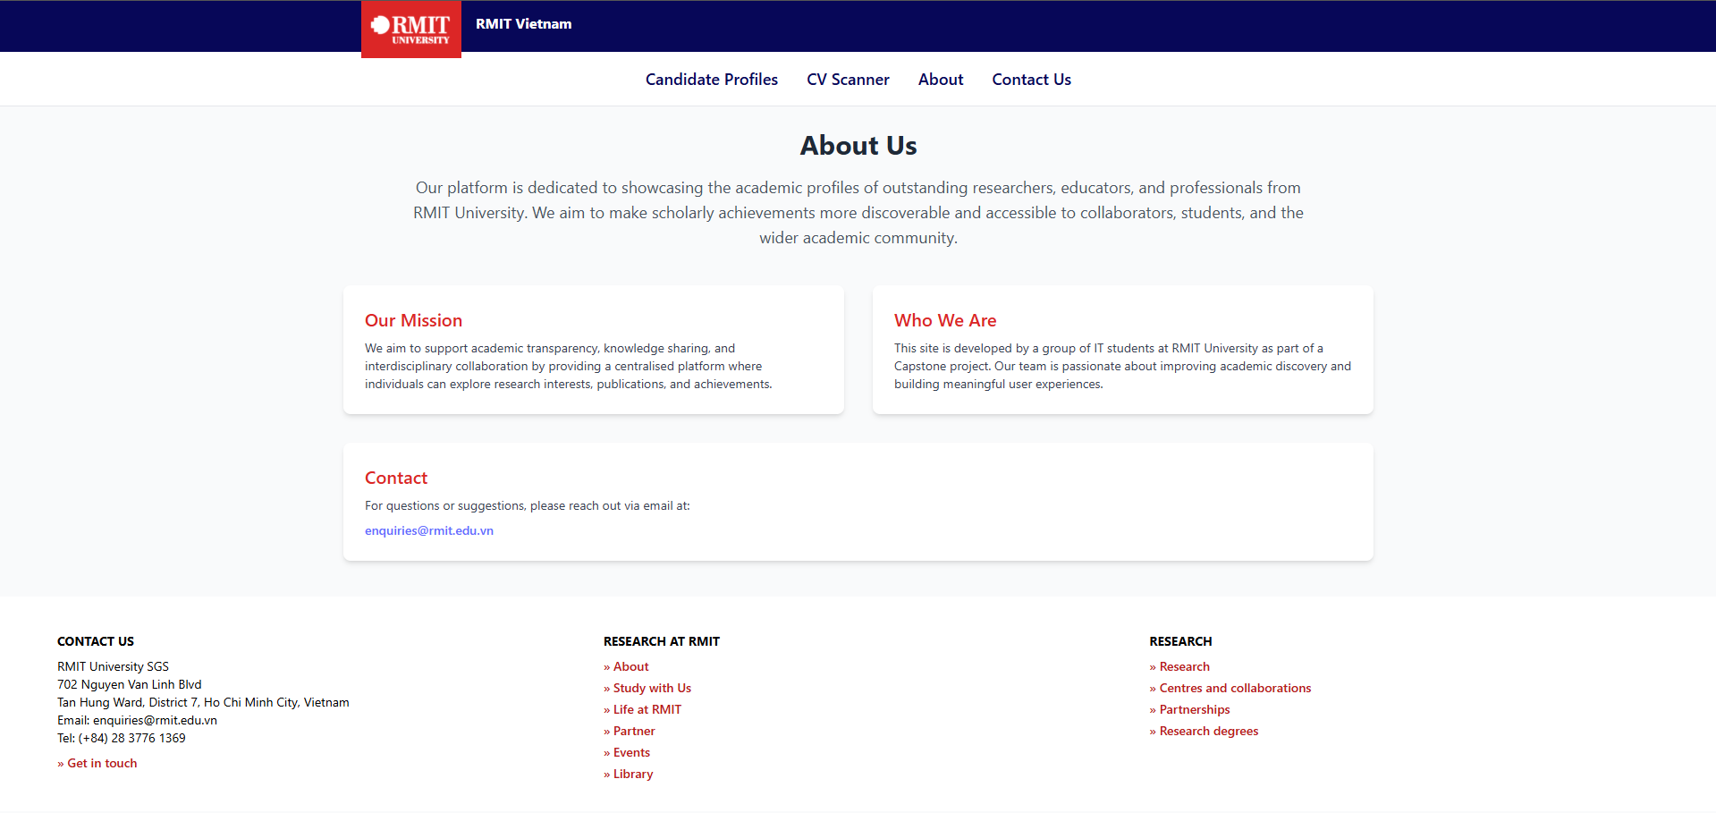This screenshot has width=1716, height=813.
Task: Click the 'We aim to support academic transparency' paragraph
Action: click(569, 366)
